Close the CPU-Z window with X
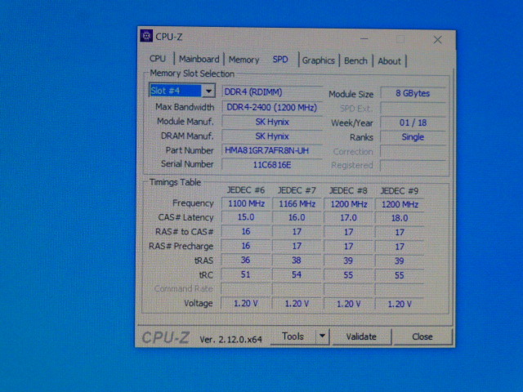 pos(437,40)
